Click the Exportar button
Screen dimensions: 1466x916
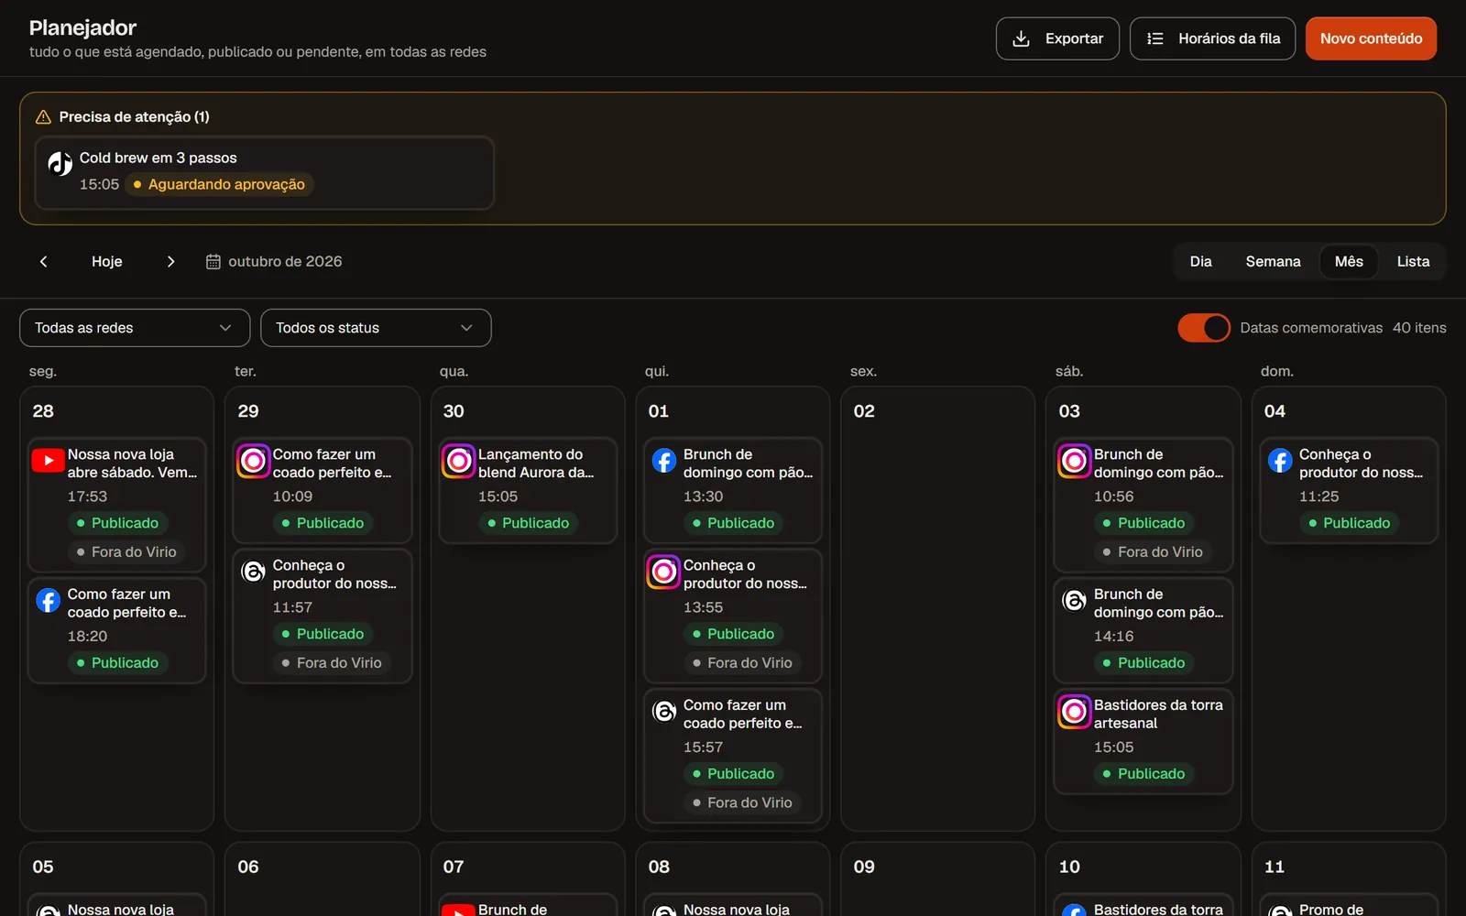[1057, 38]
